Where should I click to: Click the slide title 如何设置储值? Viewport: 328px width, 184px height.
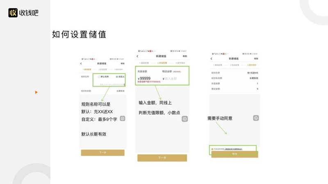click(79, 34)
